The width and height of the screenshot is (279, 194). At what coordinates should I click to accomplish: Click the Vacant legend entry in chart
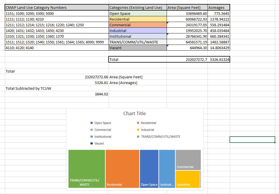[x=99, y=143]
